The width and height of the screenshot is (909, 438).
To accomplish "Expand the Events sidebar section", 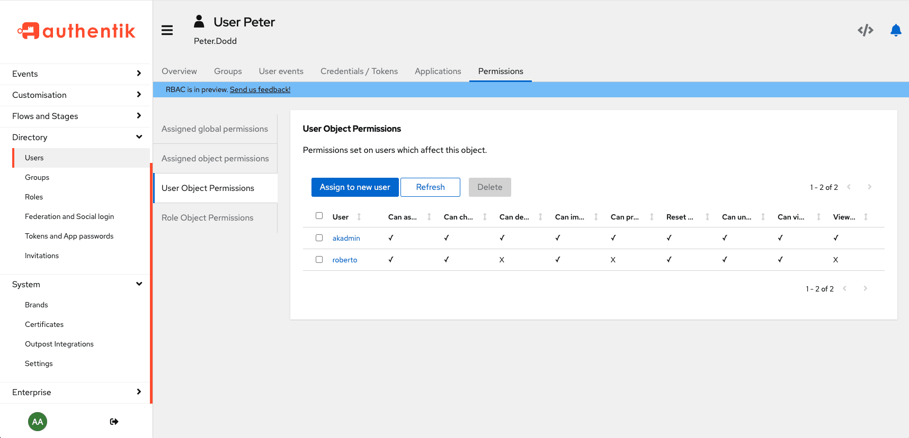I will click(x=76, y=74).
